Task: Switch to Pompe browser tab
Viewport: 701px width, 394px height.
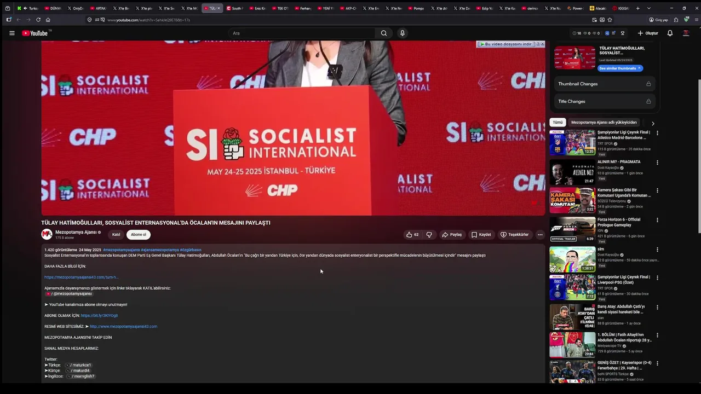Action: (x=416, y=8)
